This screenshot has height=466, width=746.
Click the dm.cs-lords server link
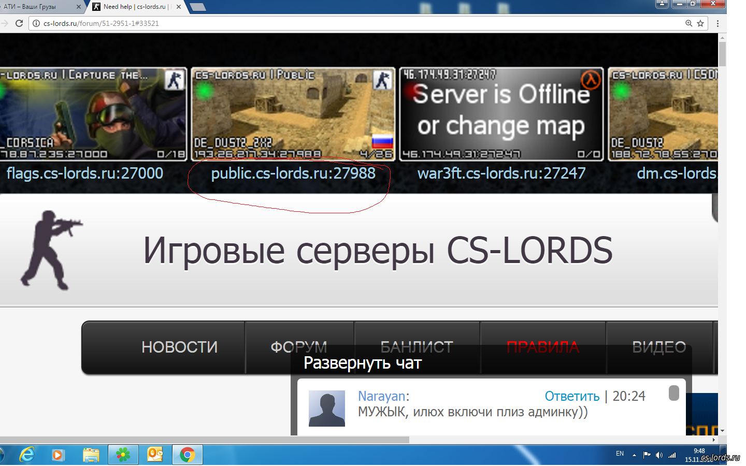point(677,173)
